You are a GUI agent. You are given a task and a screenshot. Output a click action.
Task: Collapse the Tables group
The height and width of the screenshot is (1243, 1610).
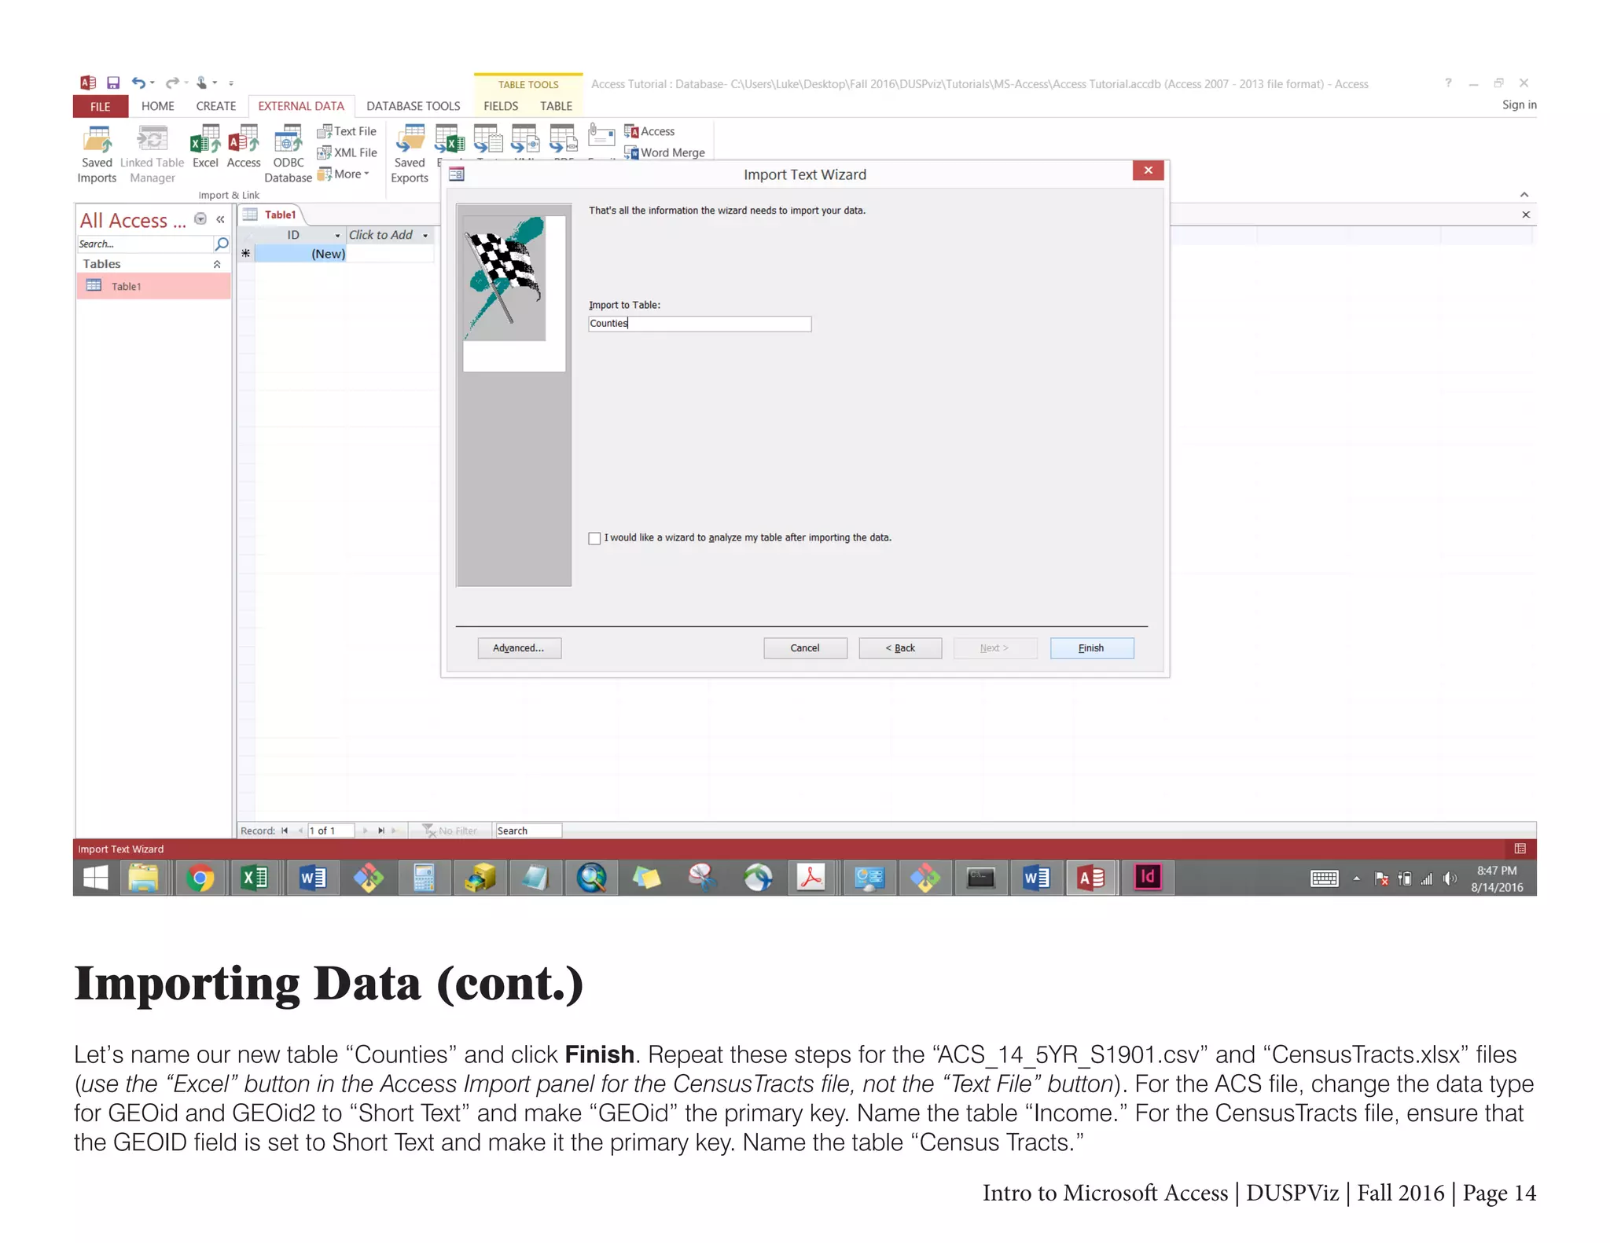[217, 265]
